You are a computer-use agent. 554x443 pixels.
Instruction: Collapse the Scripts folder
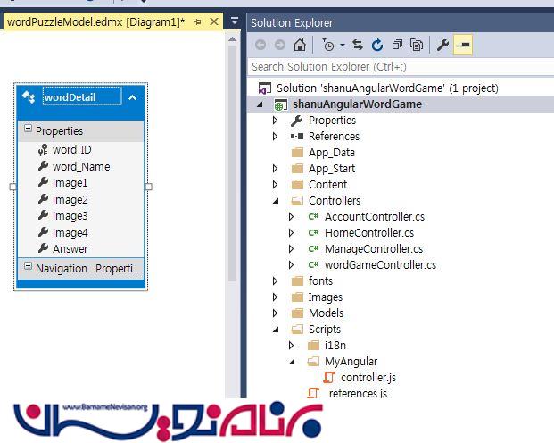[276, 330]
